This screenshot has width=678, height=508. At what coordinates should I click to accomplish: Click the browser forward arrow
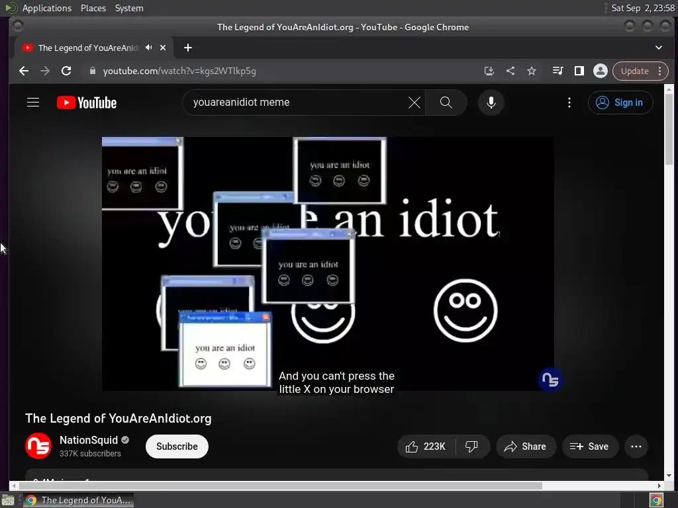(x=45, y=71)
